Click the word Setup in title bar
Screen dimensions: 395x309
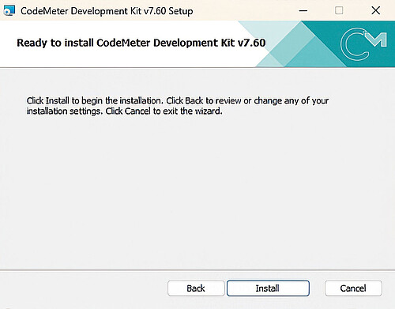click(181, 11)
